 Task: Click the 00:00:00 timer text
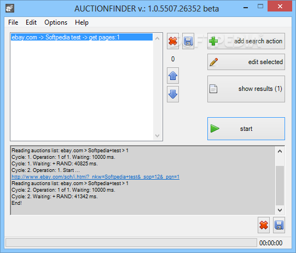pyautogui.click(x=271, y=243)
